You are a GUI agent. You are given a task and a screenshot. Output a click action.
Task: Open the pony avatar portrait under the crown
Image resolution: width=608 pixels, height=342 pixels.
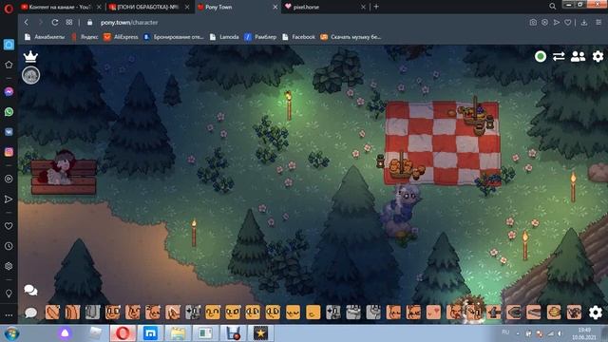30,75
